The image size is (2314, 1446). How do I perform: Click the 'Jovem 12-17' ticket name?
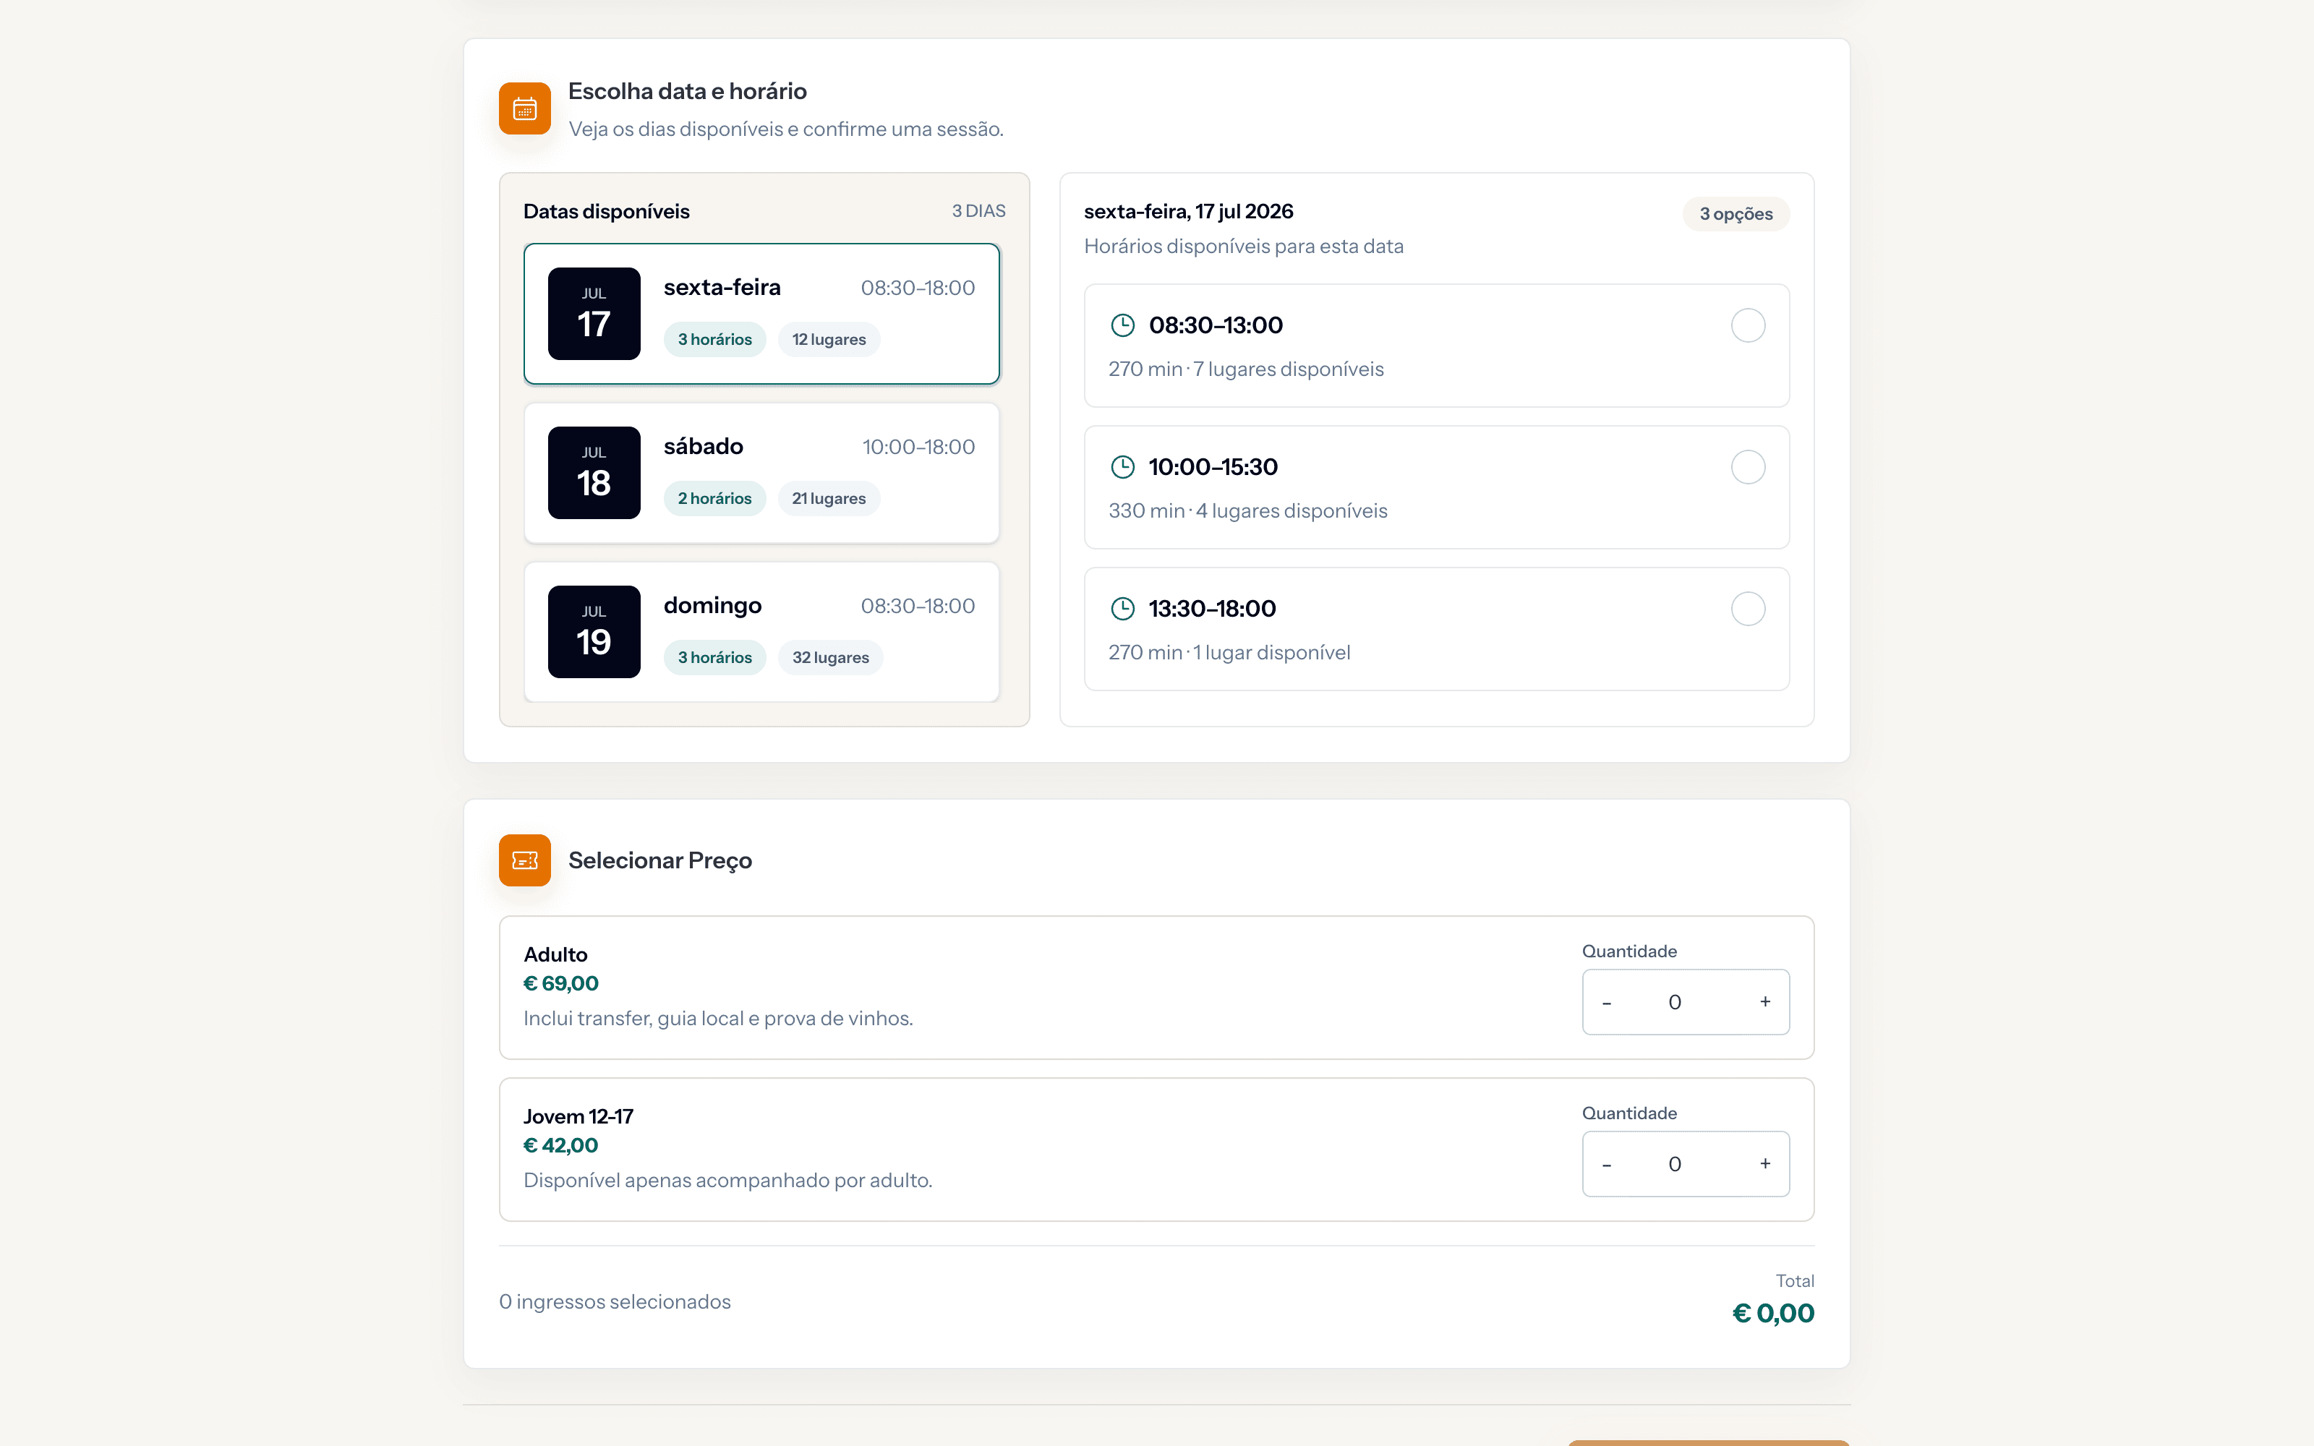578,1116
